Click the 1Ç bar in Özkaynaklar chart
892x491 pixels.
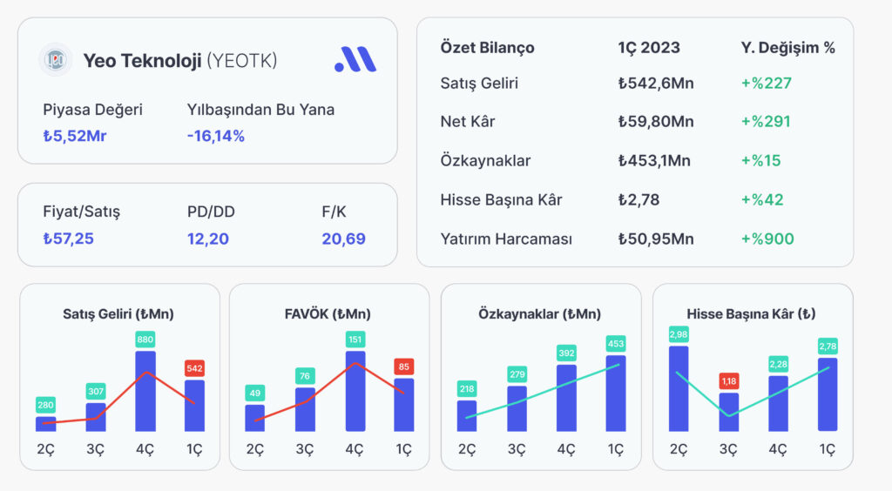[616, 393]
